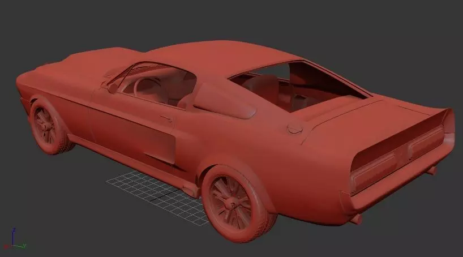Click the side mirror of the car

coord(113,88)
